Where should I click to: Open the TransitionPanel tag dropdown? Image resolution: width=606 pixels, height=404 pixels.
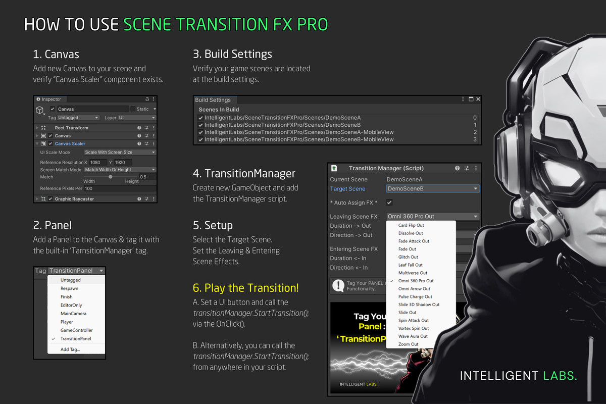77,271
